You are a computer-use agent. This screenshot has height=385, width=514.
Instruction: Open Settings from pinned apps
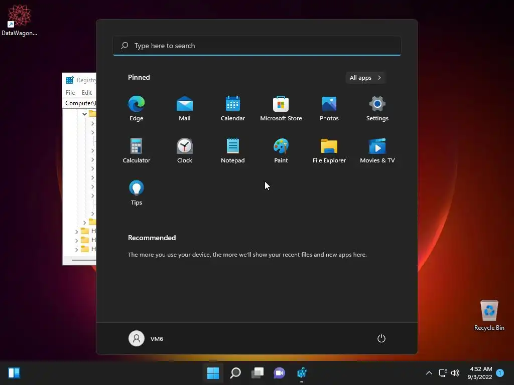(377, 108)
